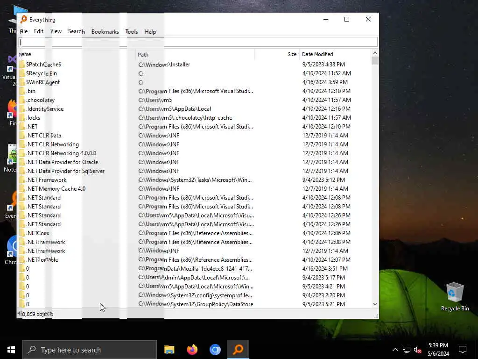Click the path C:\Users\vm5\.chocolatey\http-cache
Viewport: 478px width, 359px height.
coord(185,117)
